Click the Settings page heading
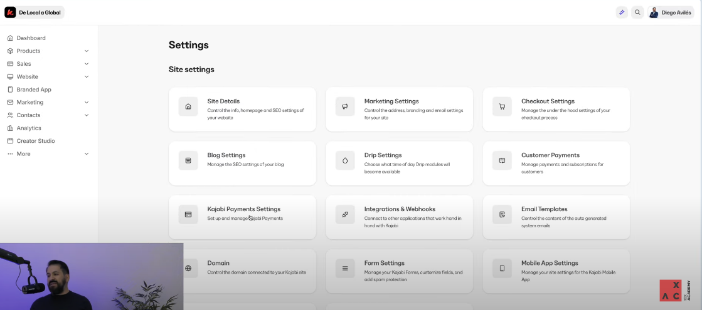The width and height of the screenshot is (702, 310). pyautogui.click(x=188, y=45)
